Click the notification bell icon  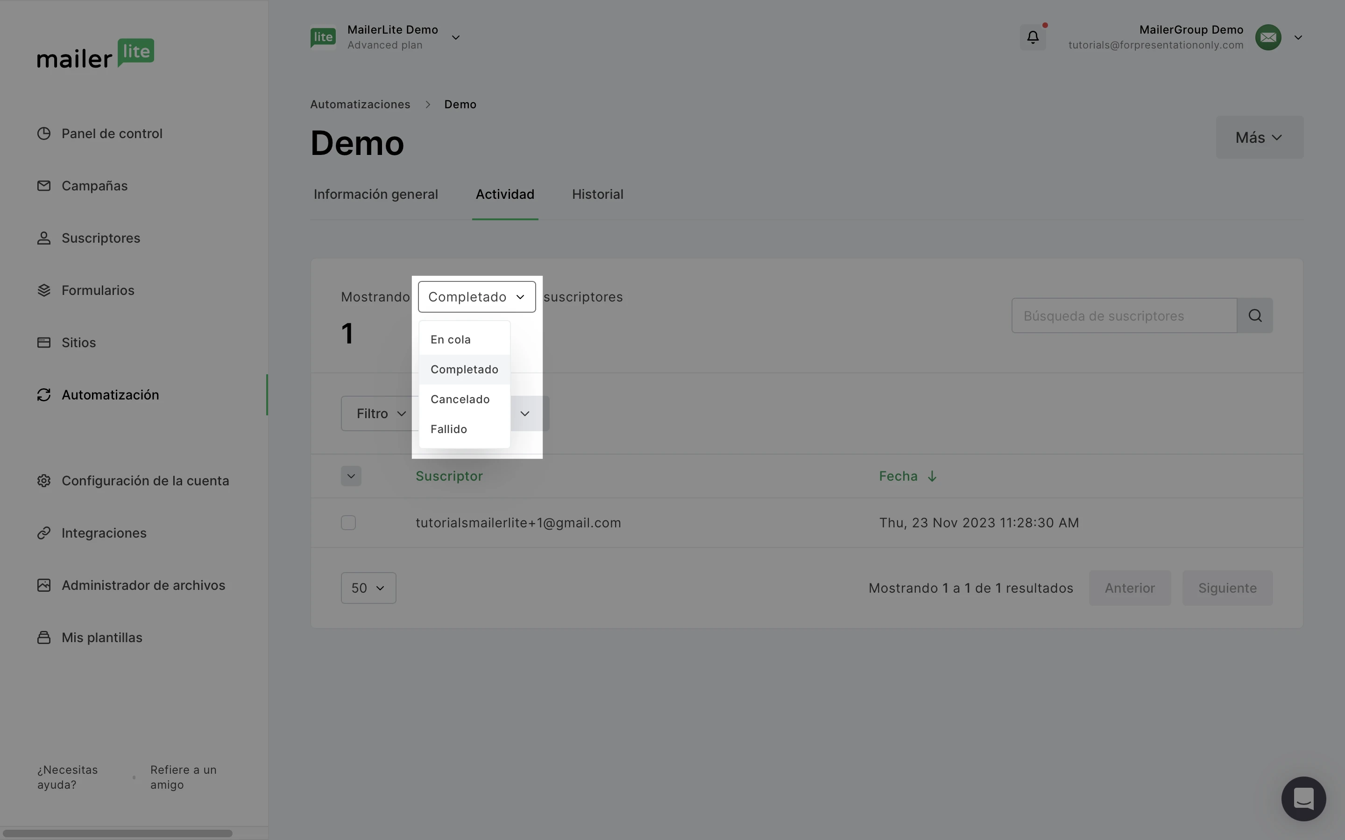[1033, 37]
